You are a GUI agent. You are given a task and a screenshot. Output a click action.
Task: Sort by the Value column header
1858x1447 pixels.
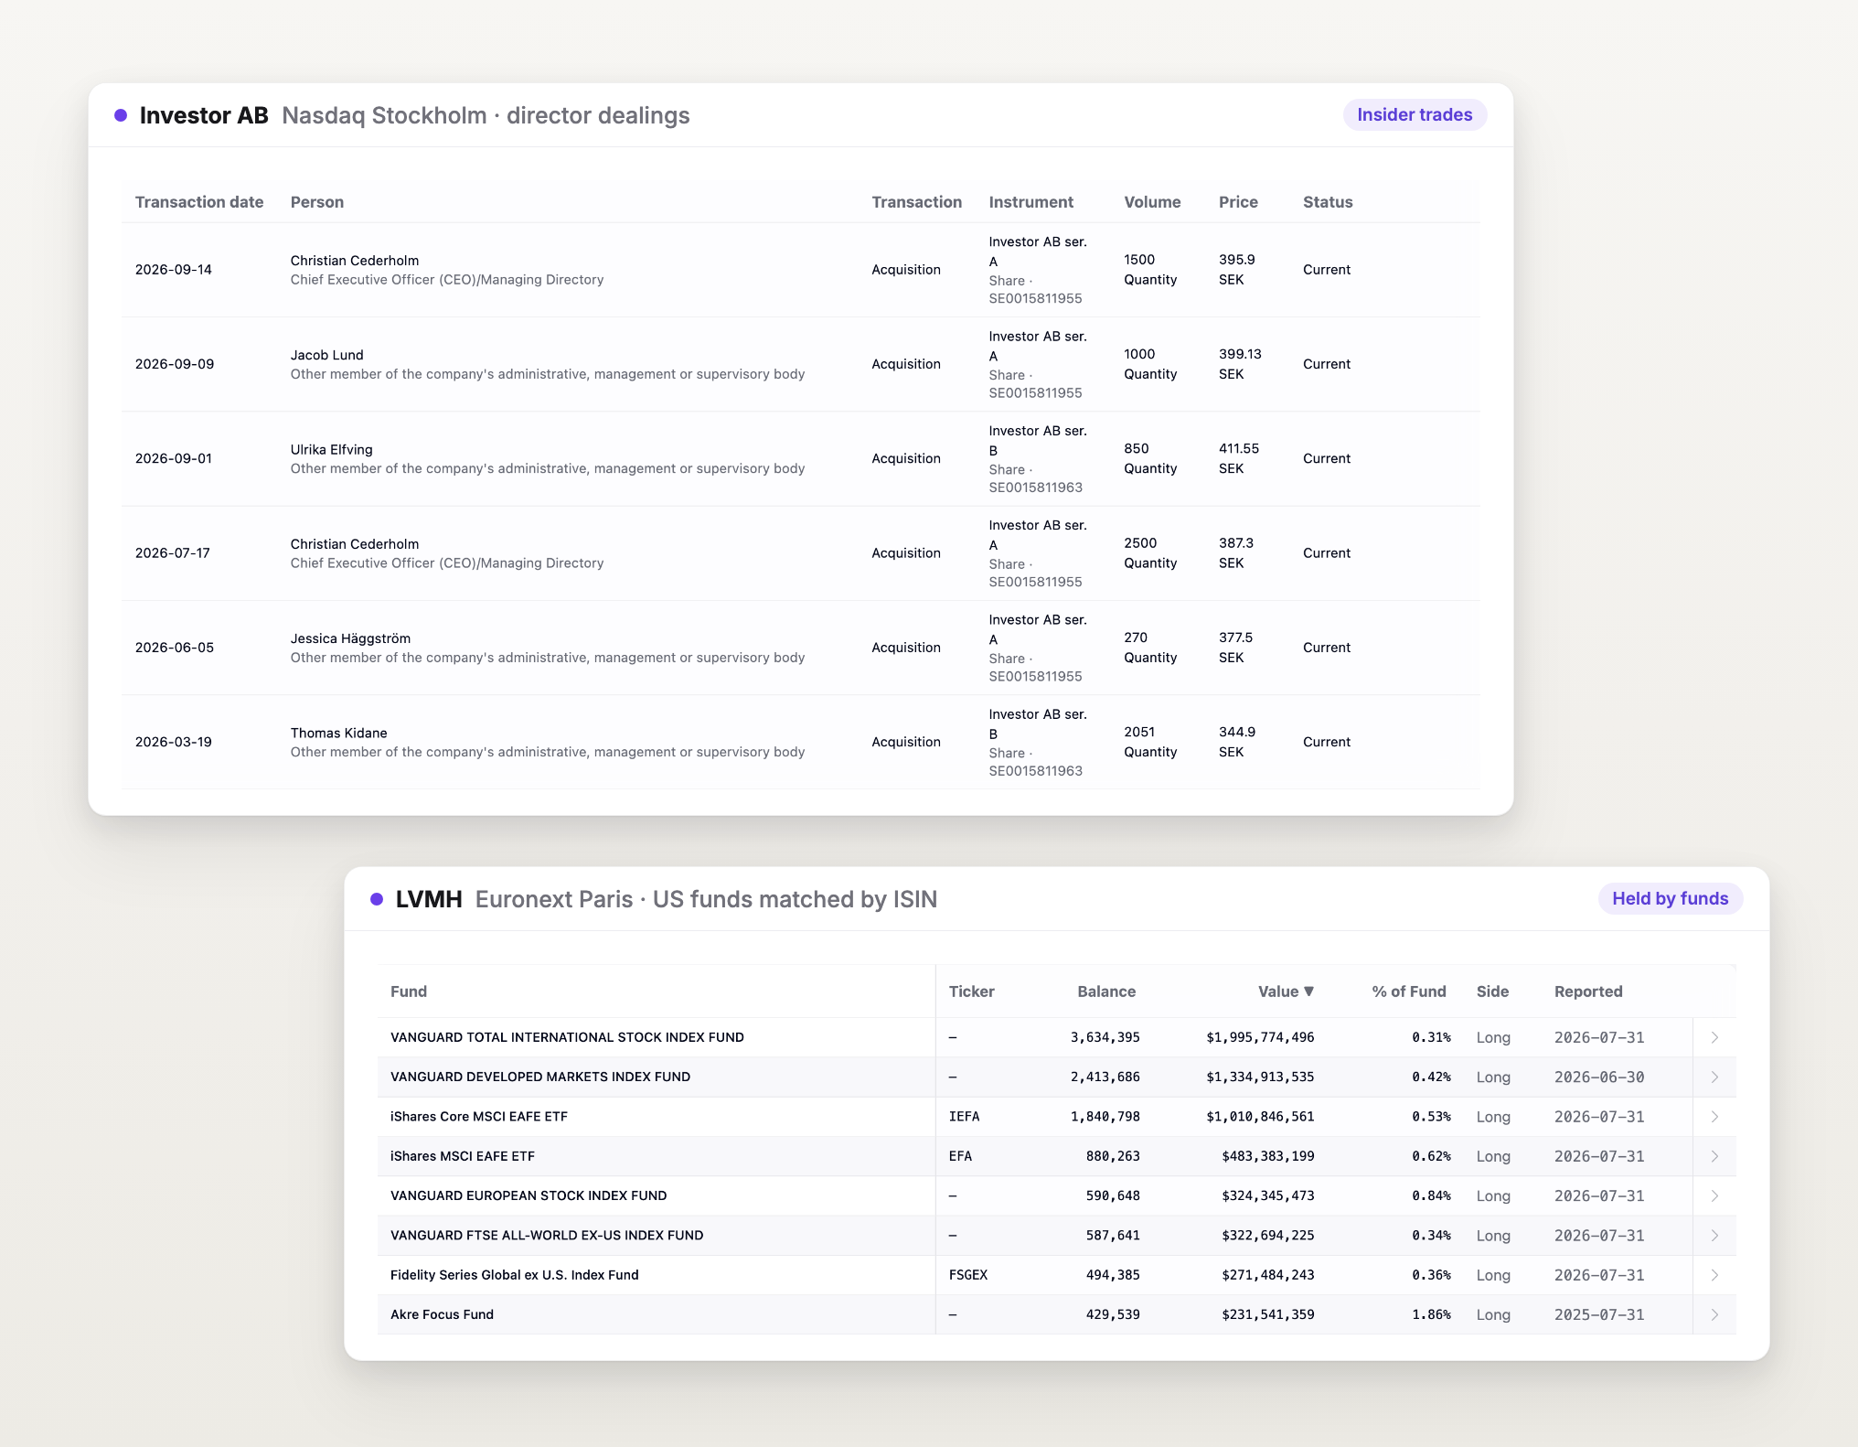pyautogui.click(x=1286, y=991)
